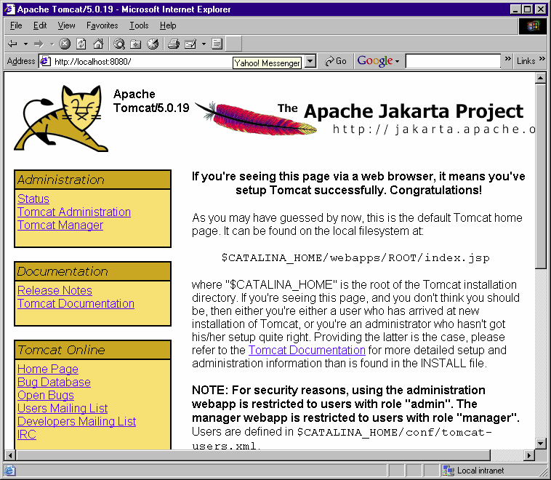This screenshot has height=480, width=551.
Task: Go forward with the Forward arrow icon
Action: 39,44
